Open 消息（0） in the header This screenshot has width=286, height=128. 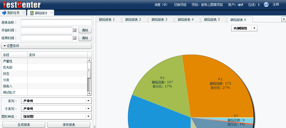click(161, 5)
